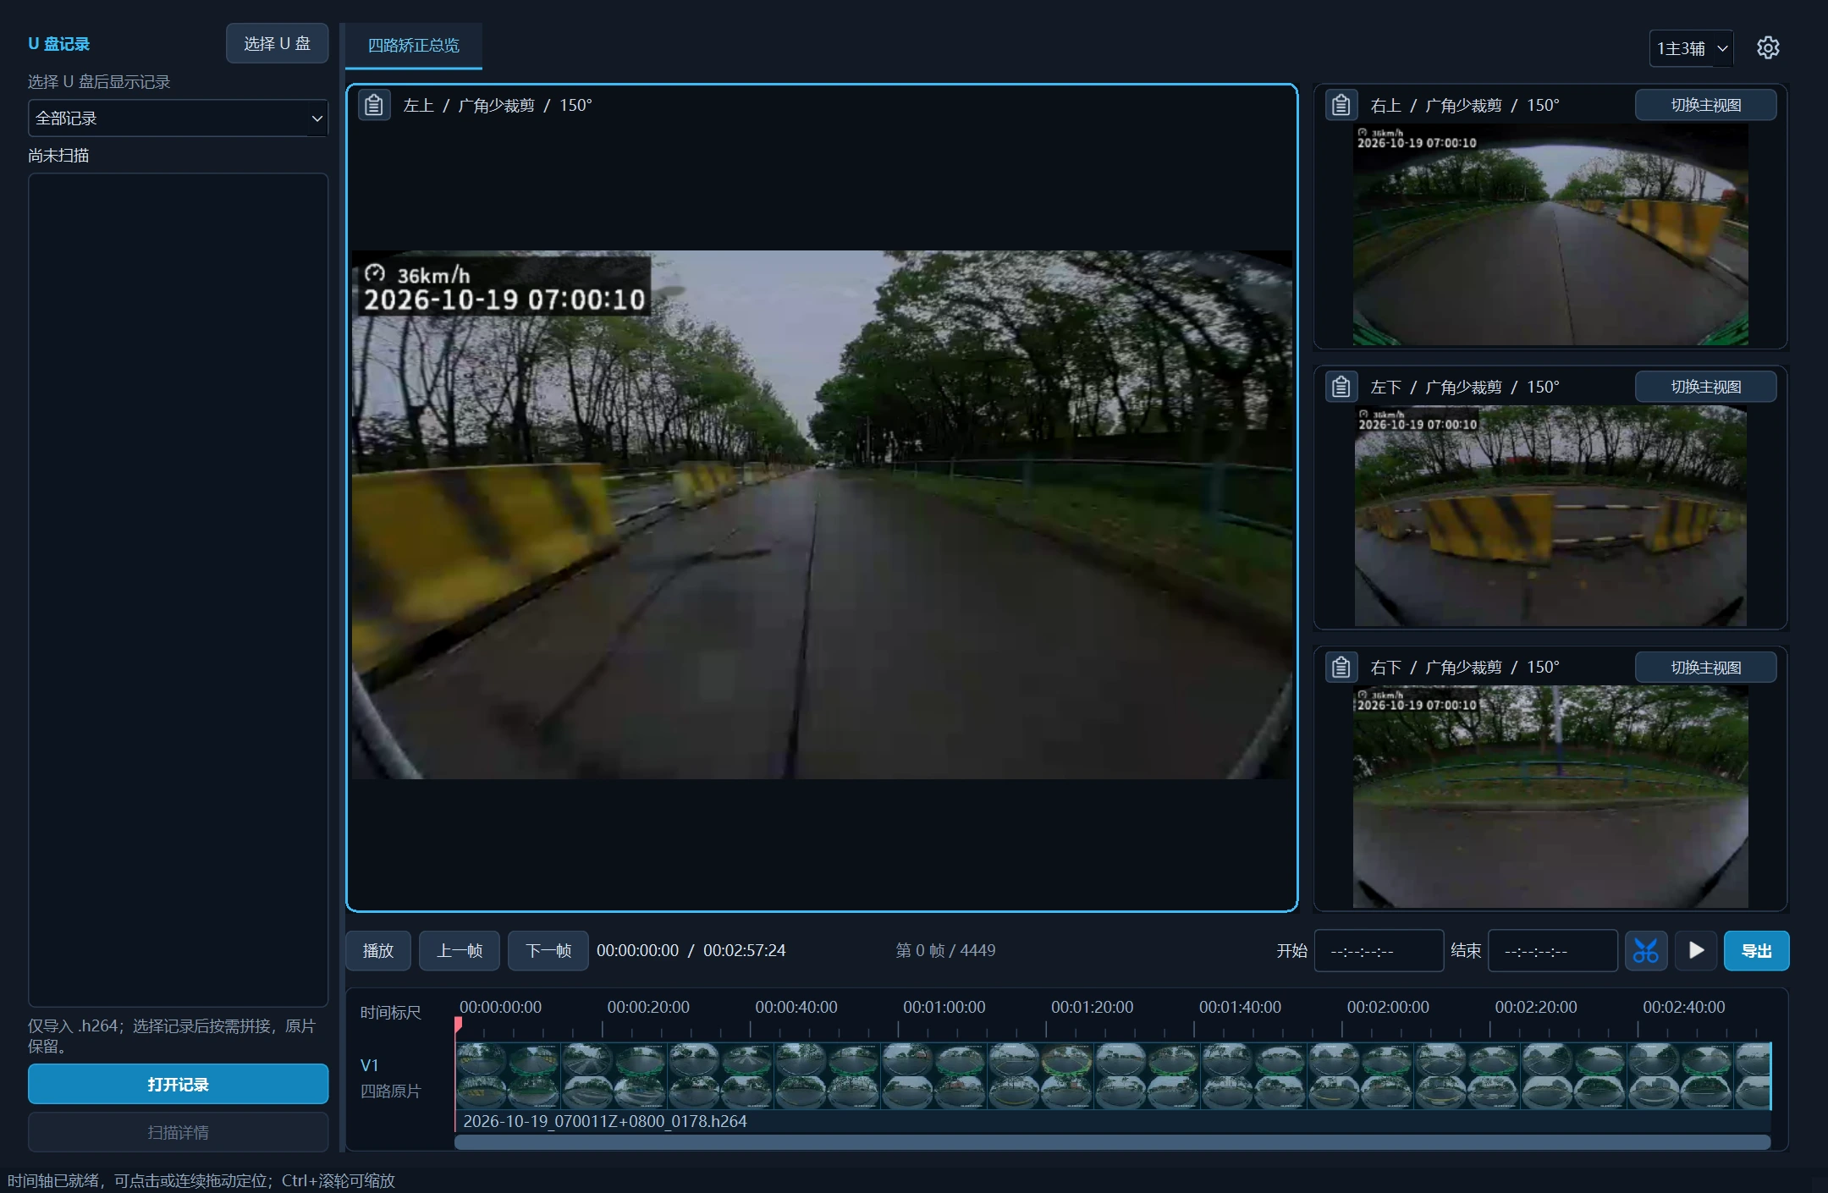Click the U 盘记录 heading

(x=59, y=44)
